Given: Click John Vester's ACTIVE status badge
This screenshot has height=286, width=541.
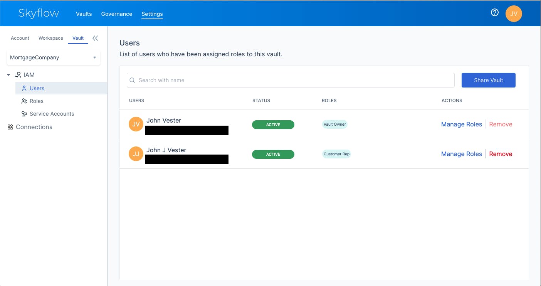Looking at the screenshot, I should pos(273,124).
